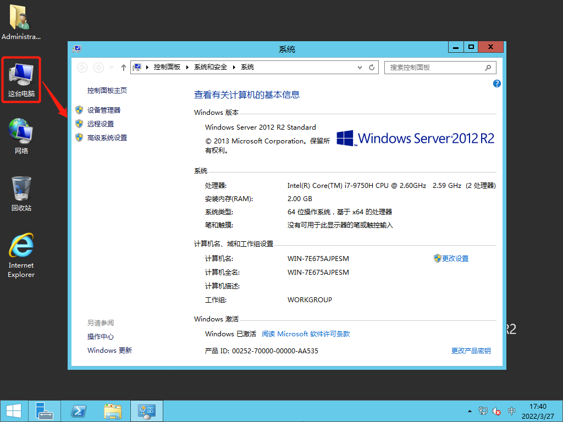Open help via the question mark

click(497, 84)
